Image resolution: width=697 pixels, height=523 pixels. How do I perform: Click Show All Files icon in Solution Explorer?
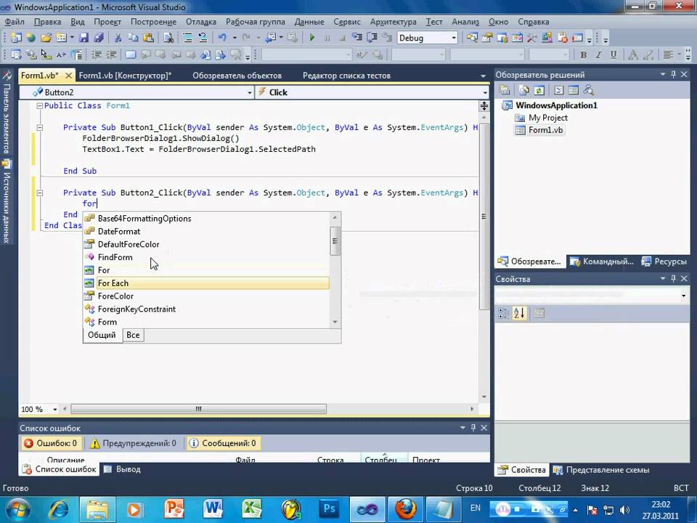(x=523, y=90)
